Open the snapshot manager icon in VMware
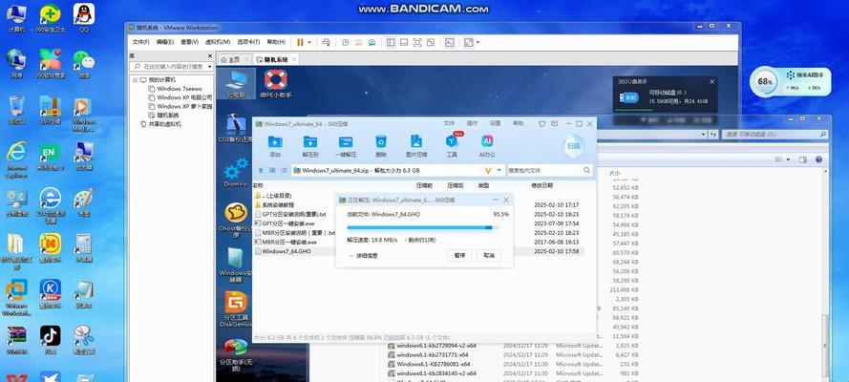 [x=372, y=42]
